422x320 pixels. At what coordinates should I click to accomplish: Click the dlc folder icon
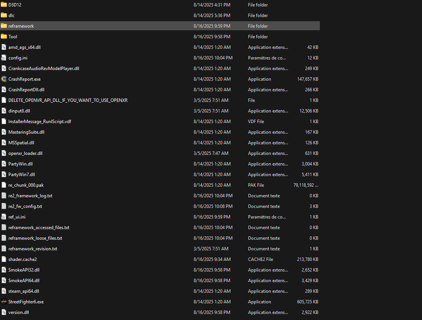(4, 15)
